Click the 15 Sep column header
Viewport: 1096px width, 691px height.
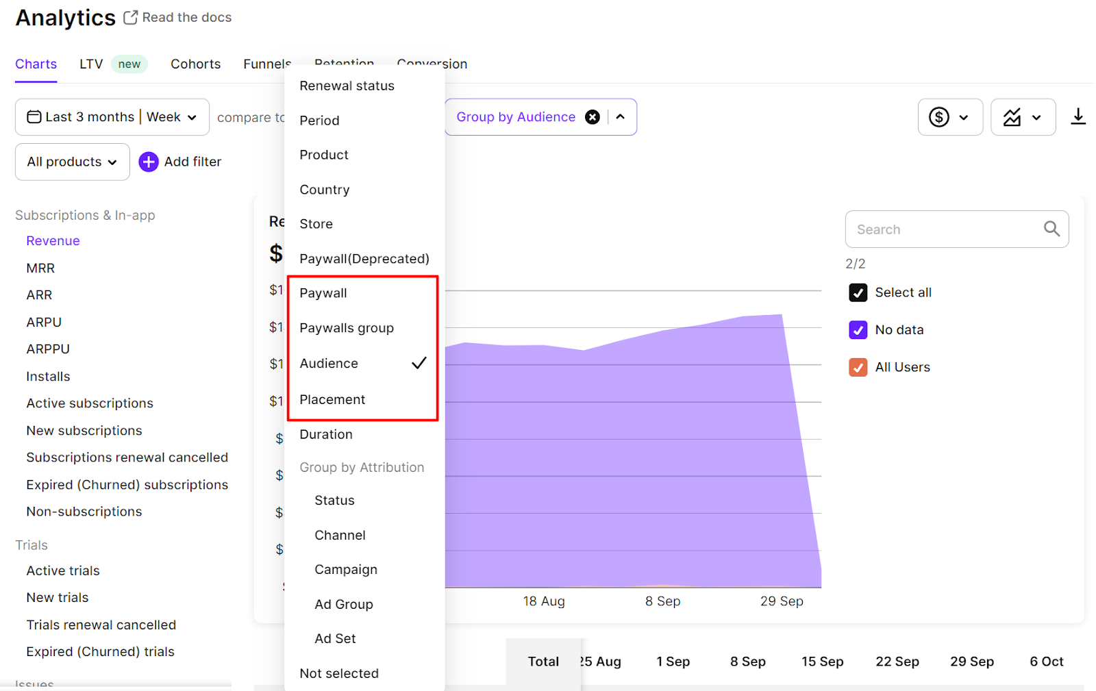click(823, 662)
